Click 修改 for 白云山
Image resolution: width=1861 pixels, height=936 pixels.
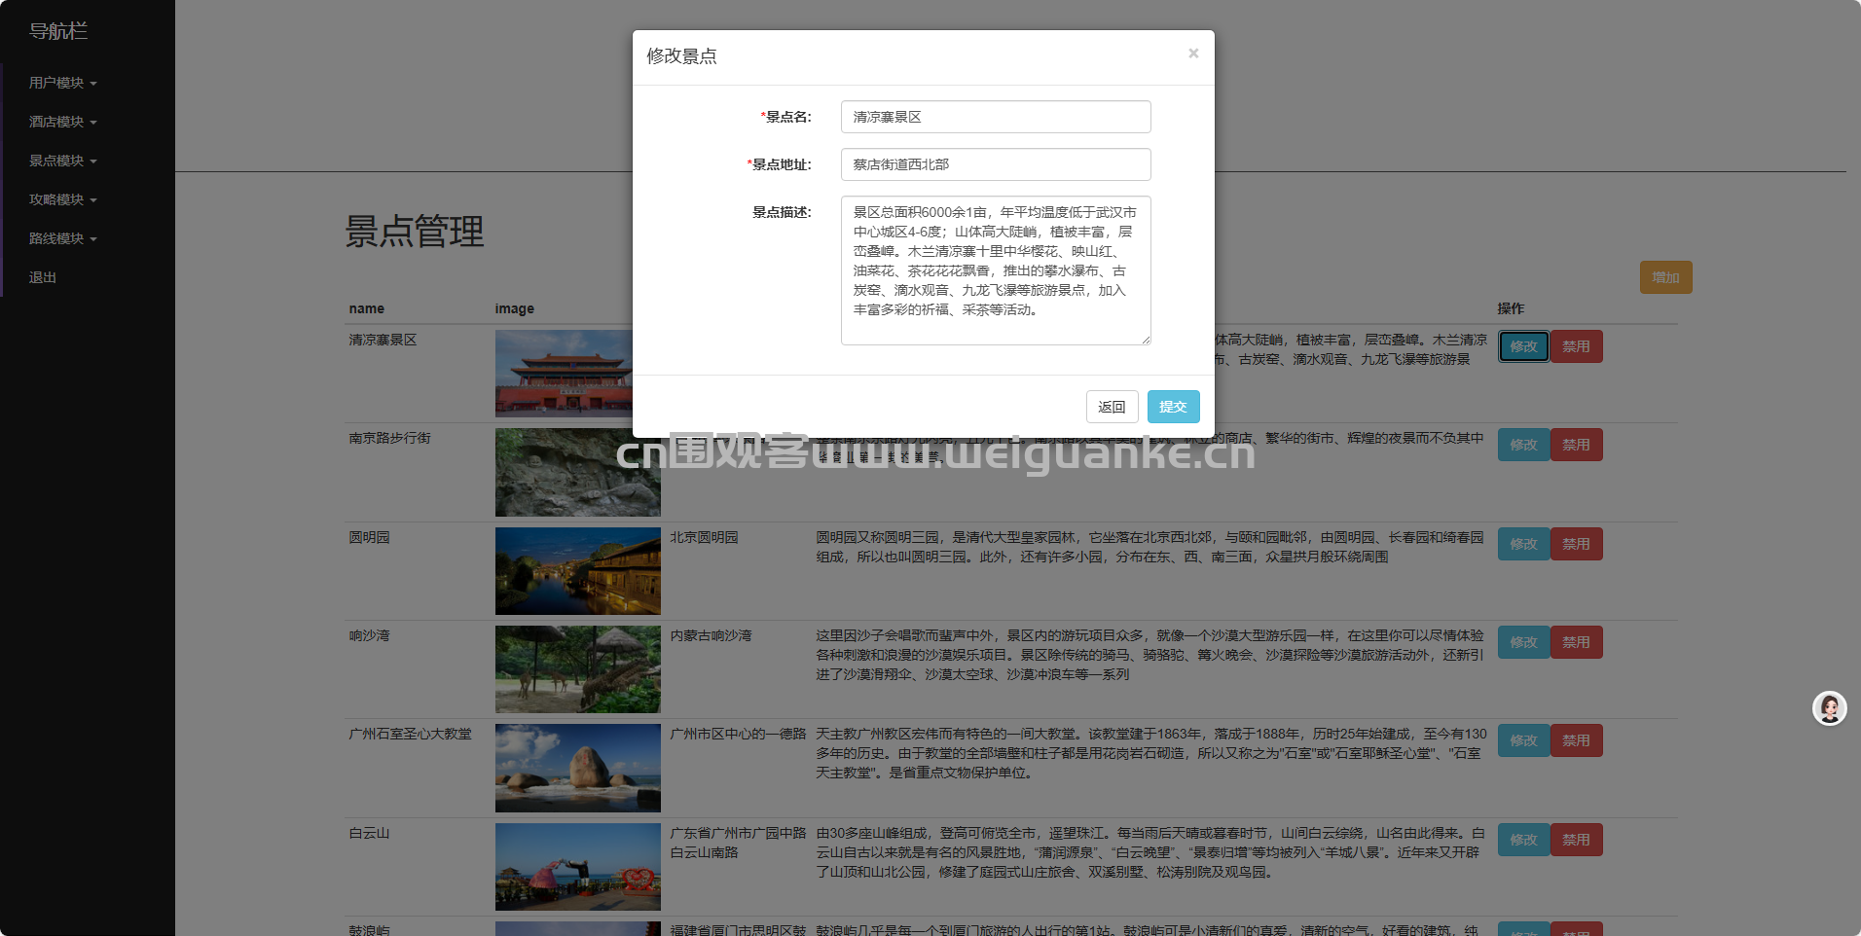coord(1523,840)
